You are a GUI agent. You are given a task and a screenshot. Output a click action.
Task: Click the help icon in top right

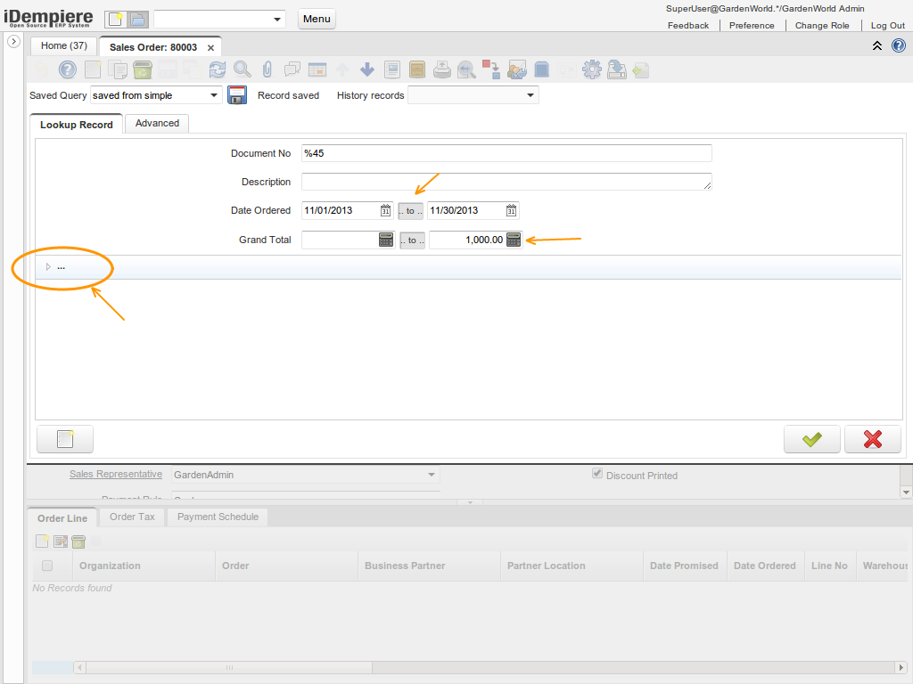(899, 45)
